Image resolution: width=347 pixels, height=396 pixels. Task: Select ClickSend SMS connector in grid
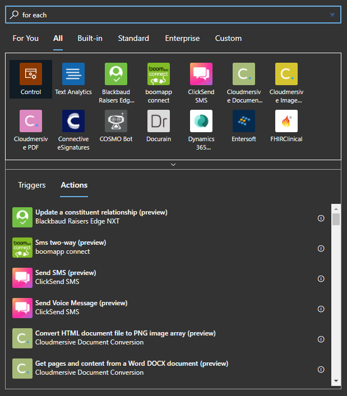[201, 74]
